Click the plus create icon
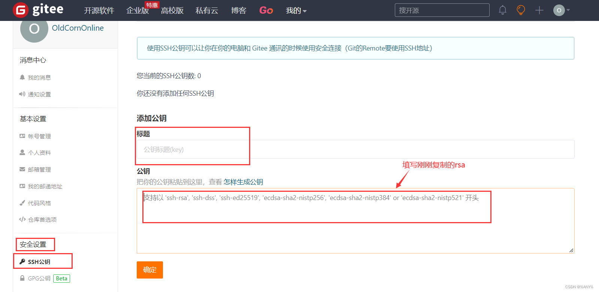This screenshot has width=599, height=292. pyautogui.click(x=539, y=10)
